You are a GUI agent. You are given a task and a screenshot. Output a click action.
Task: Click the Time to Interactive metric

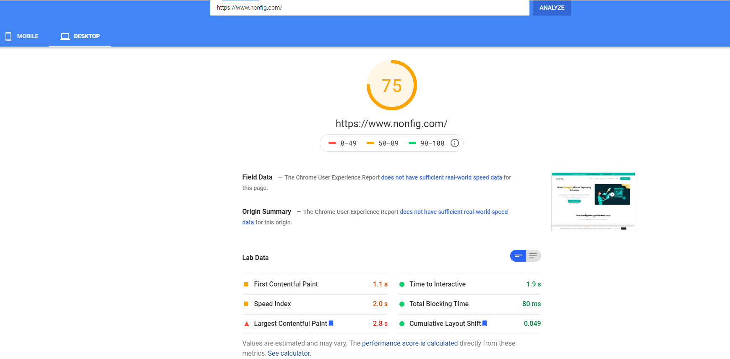tap(469, 284)
